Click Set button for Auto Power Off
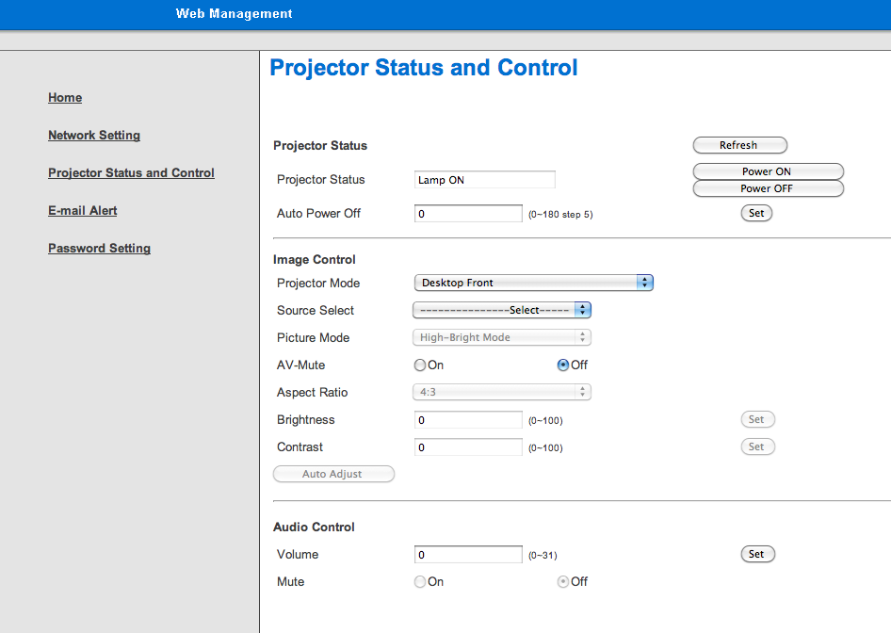 click(x=756, y=213)
